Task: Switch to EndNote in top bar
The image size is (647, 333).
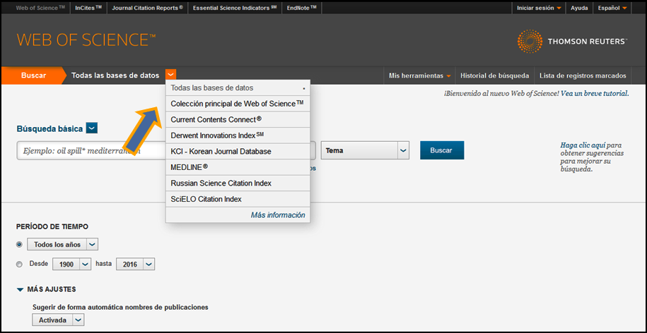Action: click(x=302, y=8)
